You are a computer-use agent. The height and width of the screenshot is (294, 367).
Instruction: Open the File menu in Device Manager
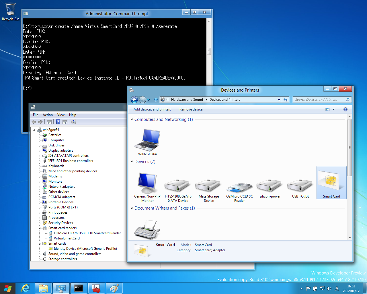pos(36,115)
